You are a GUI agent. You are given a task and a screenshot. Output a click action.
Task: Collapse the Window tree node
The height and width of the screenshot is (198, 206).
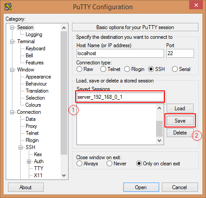(x=12, y=70)
